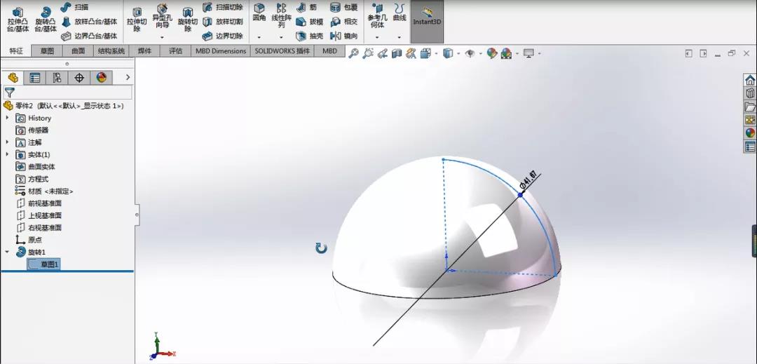
Task: Open the Appearances color ball in right task pane
Action: point(750,133)
